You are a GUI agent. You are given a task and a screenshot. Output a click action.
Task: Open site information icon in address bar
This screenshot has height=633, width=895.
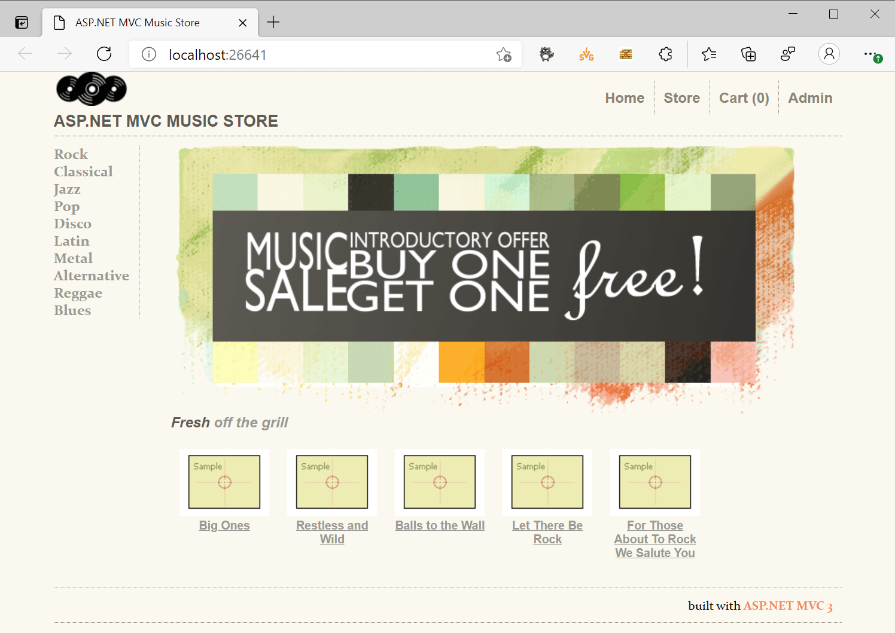pyautogui.click(x=149, y=54)
